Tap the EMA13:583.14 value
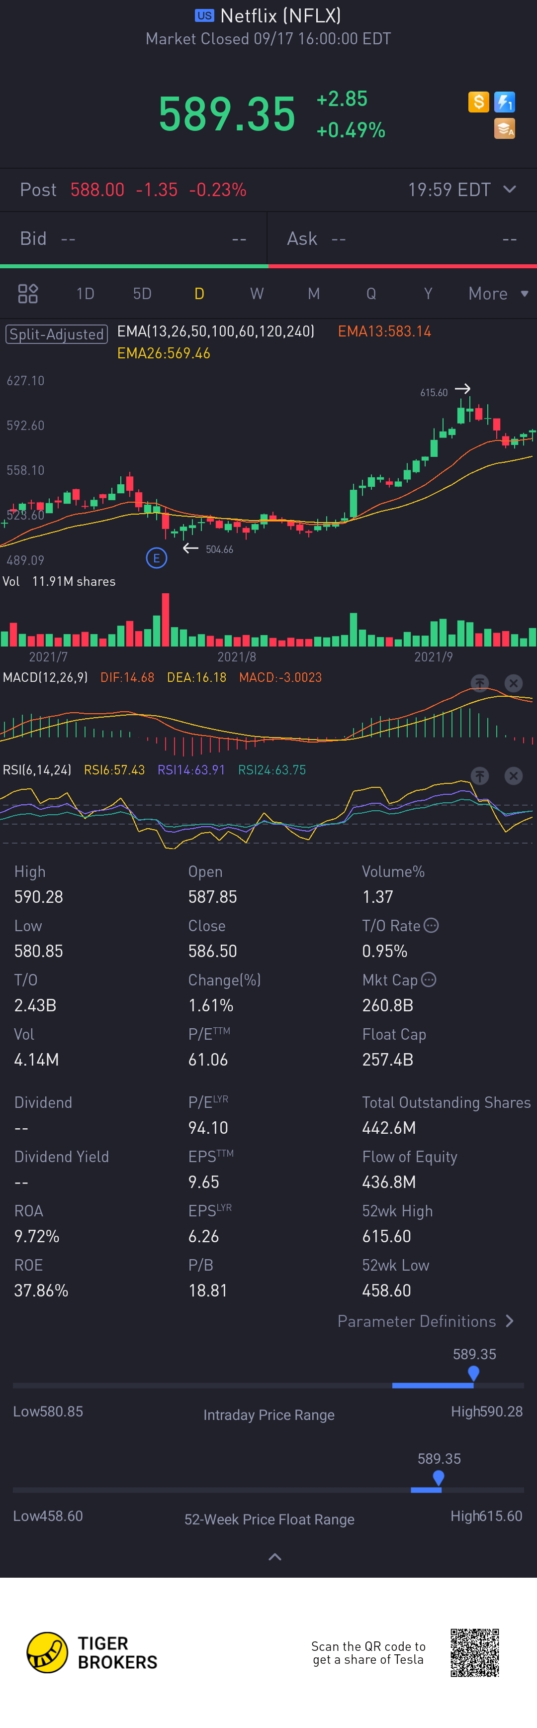 coord(384,331)
